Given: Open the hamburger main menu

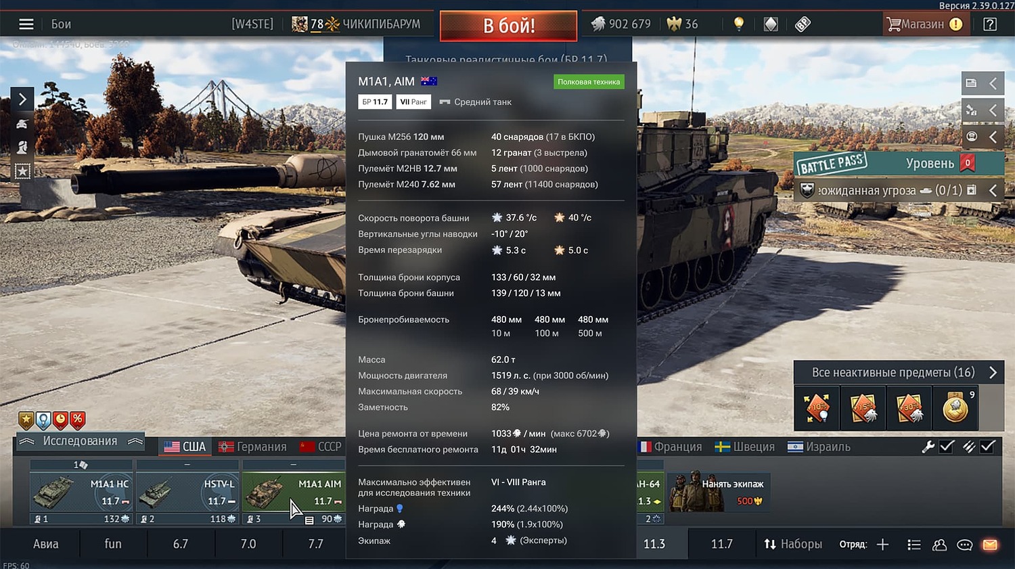Looking at the screenshot, I should pos(26,24).
